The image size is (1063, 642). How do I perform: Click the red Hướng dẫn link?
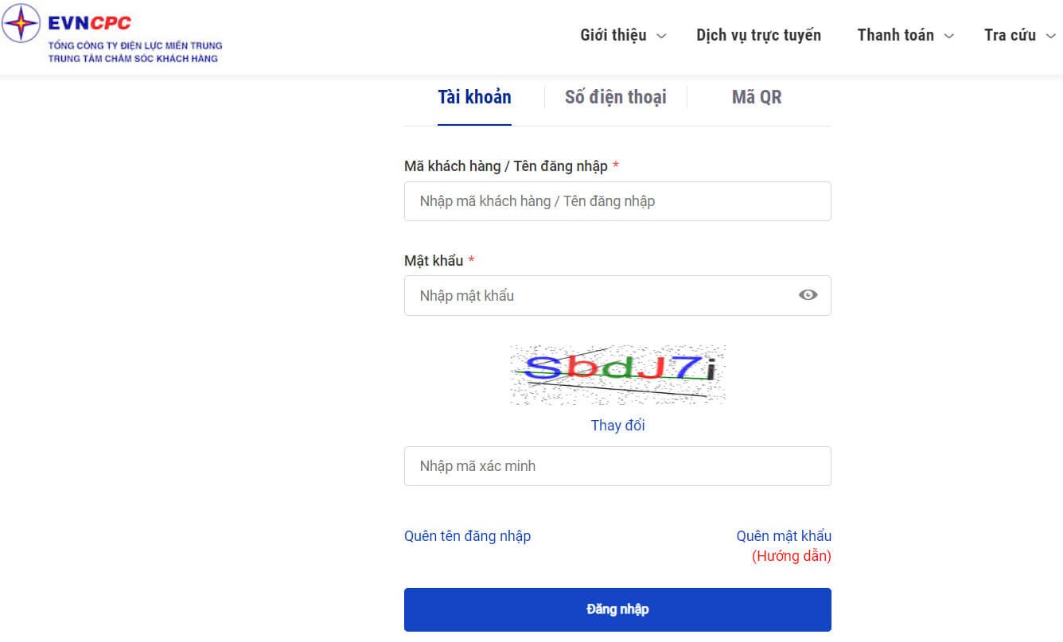[791, 556]
